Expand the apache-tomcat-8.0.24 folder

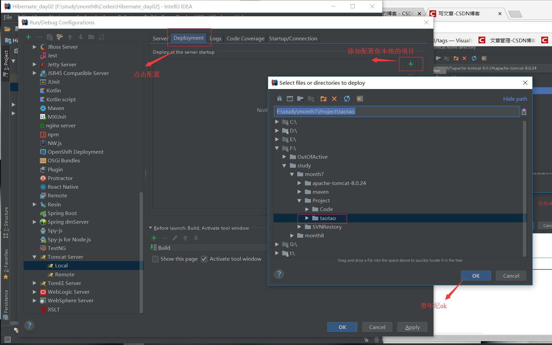click(x=299, y=183)
